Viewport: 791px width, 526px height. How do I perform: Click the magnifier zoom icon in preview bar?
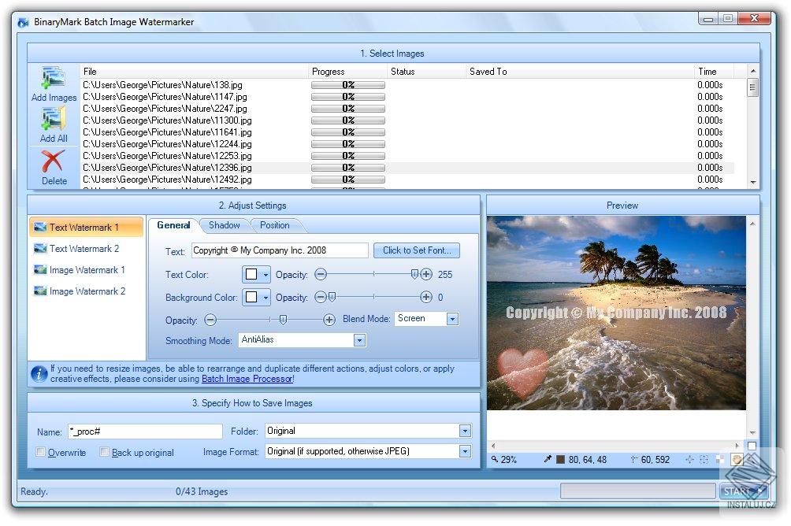[495, 459]
